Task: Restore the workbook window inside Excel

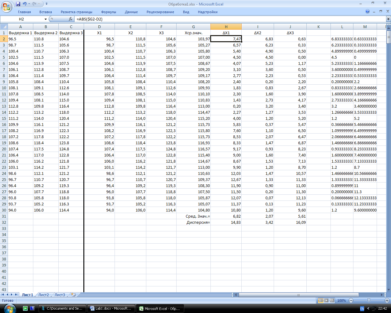Action: click(381, 11)
